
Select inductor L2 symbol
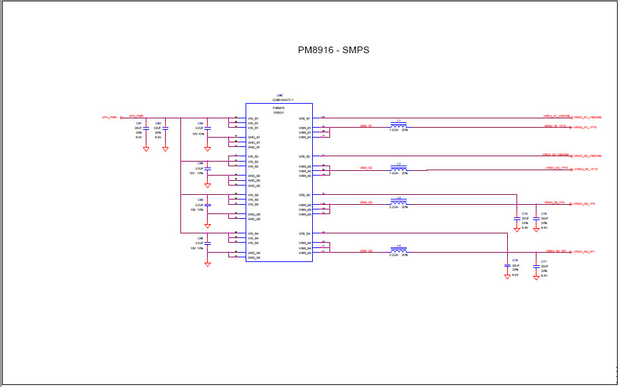click(x=398, y=168)
